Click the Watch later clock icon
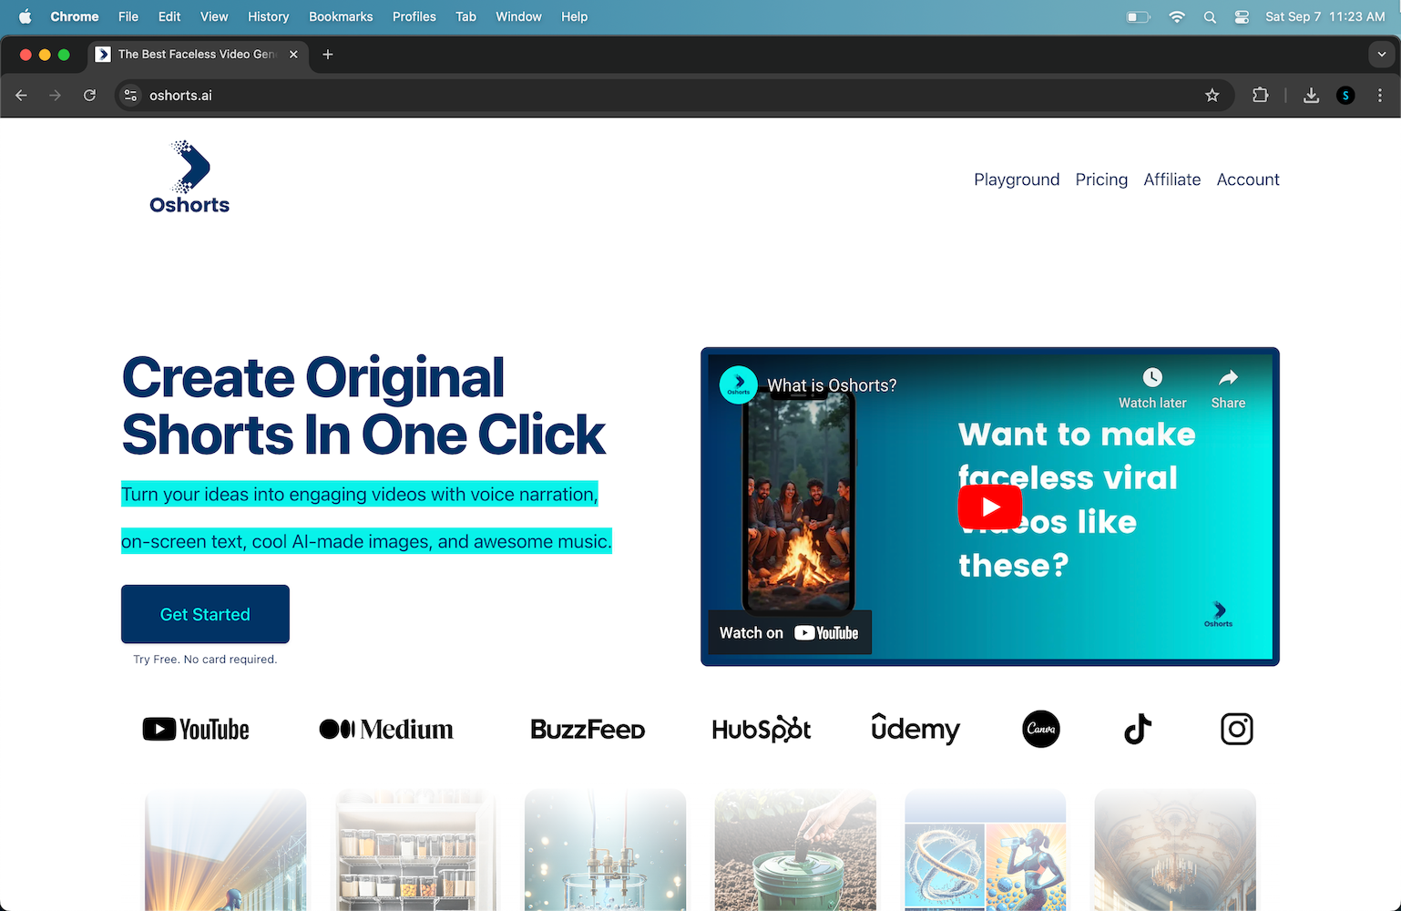Screen dimensions: 1401x911 [1152, 377]
